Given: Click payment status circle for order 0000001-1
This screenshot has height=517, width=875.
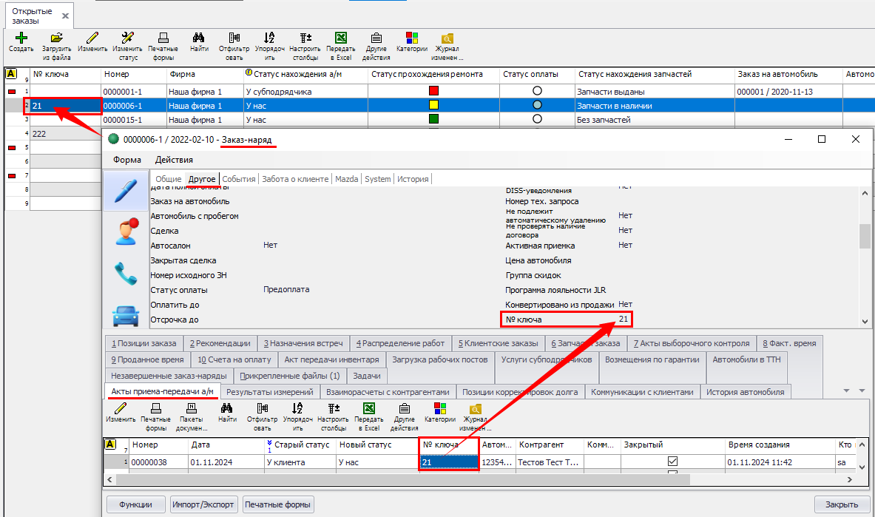Looking at the screenshot, I should pos(537,91).
